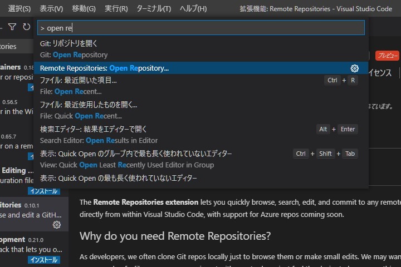
Task: Select File: Open Recent command
Action: 201,86
